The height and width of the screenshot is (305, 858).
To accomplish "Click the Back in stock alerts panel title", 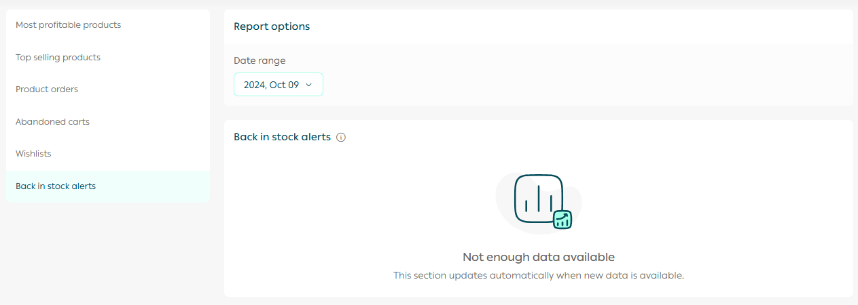I will pos(282,137).
